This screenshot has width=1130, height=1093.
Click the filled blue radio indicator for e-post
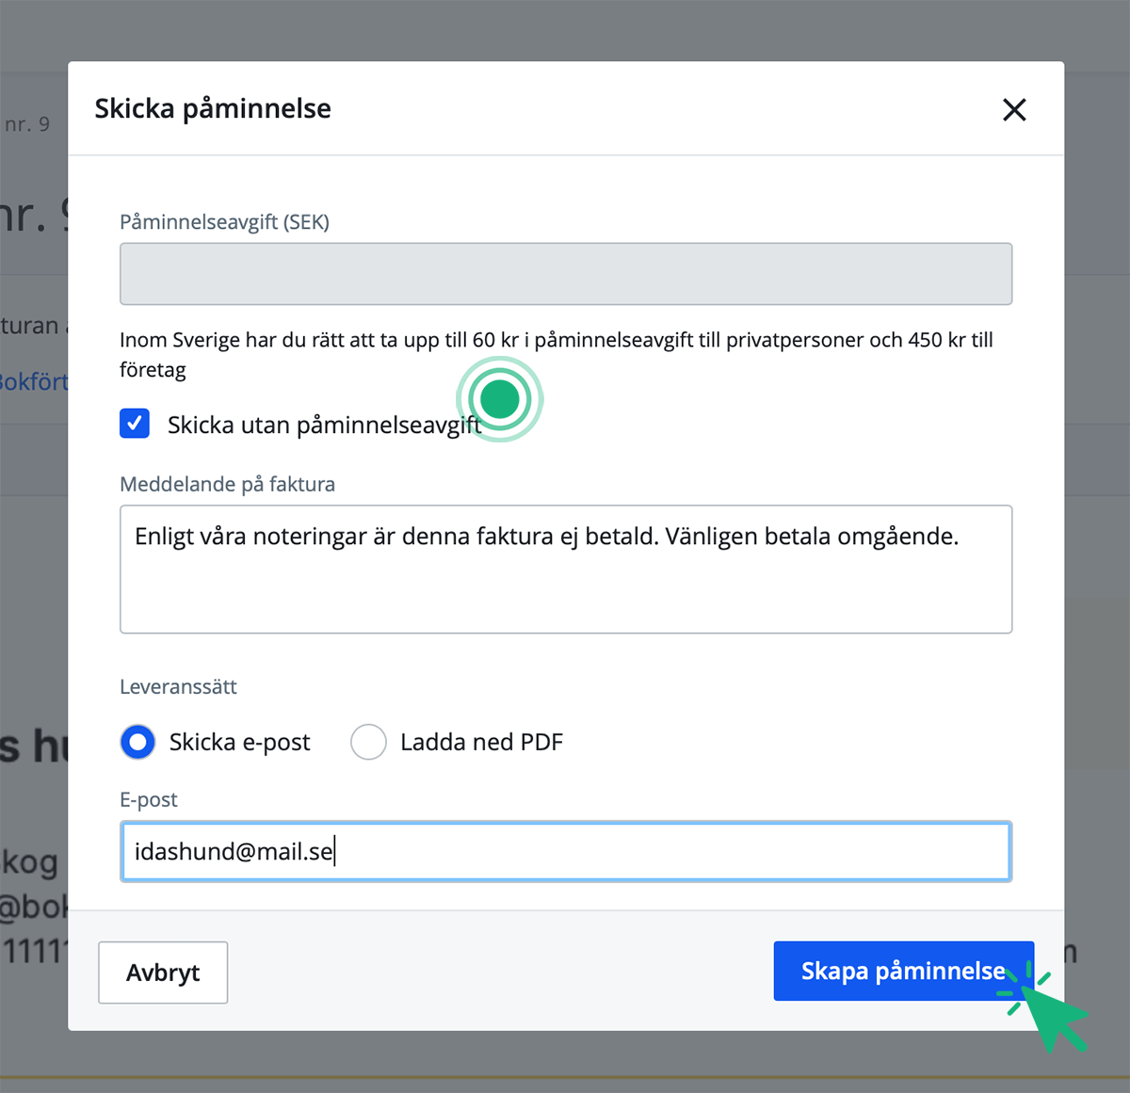[x=137, y=742]
